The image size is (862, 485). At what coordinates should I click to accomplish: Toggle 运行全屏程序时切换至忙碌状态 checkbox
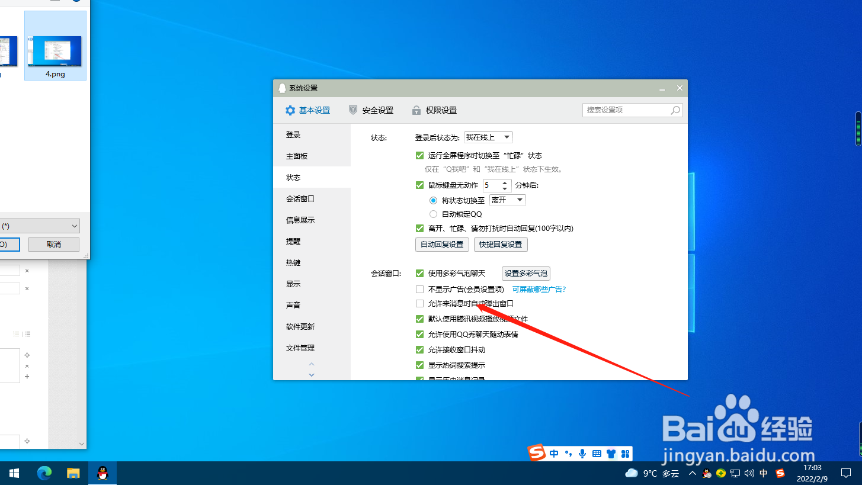click(420, 156)
